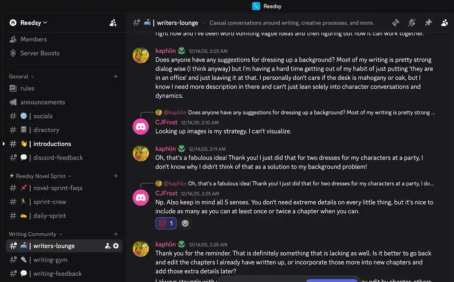454x282 pixels.
Task: Click invite icon on writers-lounge channel
Action: click(x=107, y=246)
